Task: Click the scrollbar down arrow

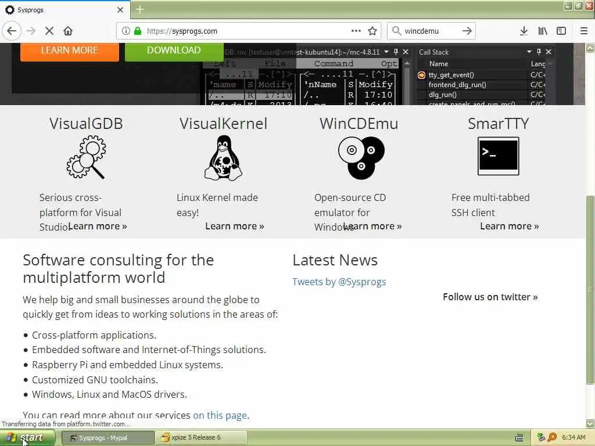Action: (x=590, y=423)
